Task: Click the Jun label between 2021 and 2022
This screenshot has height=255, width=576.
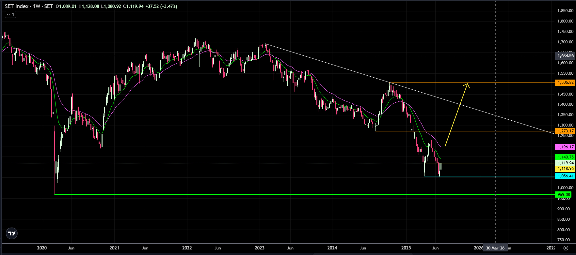Action: pyautogui.click(x=145, y=248)
